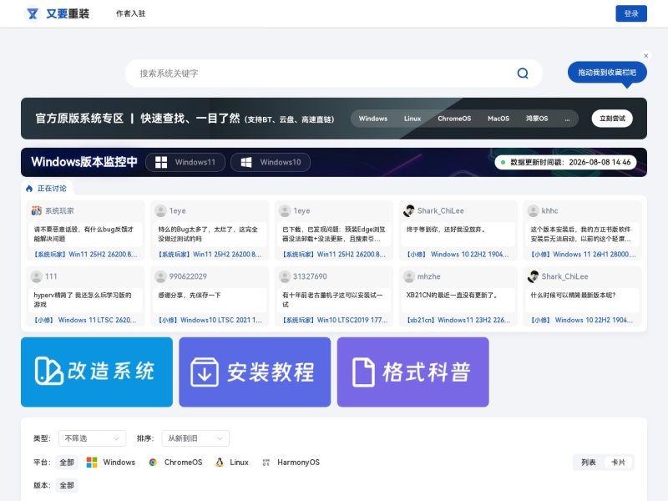Click the 改造系统 tile icon
This screenshot has height=501, width=668.
pyautogui.click(x=49, y=371)
